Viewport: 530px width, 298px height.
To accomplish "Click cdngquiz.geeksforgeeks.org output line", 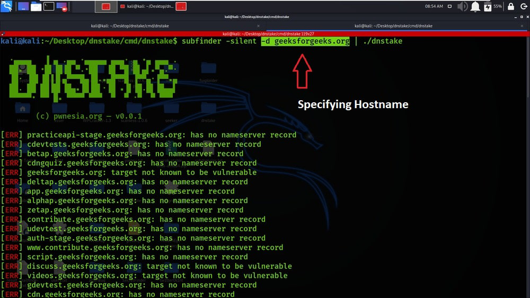I will pos(129,163).
